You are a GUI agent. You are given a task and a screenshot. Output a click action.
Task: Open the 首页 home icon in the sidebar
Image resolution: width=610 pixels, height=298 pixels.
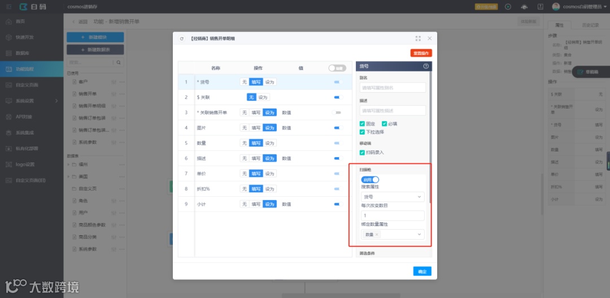[9, 21]
